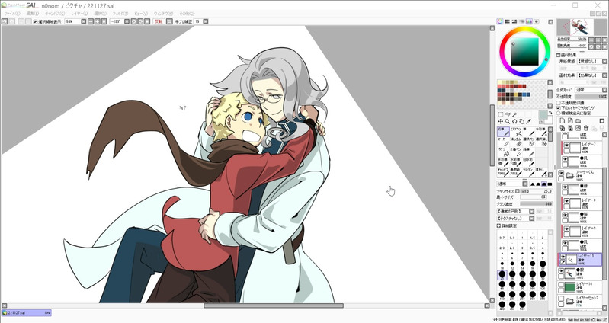The image size is (609, 323).
Task: Choose the バケツ bucket fill tool
Action: tap(503, 152)
